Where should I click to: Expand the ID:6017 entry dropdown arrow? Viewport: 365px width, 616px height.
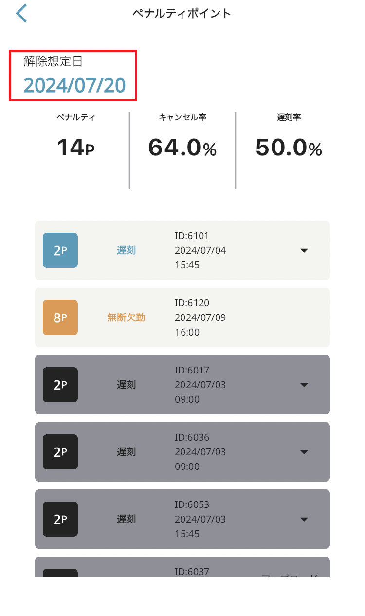pos(304,385)
